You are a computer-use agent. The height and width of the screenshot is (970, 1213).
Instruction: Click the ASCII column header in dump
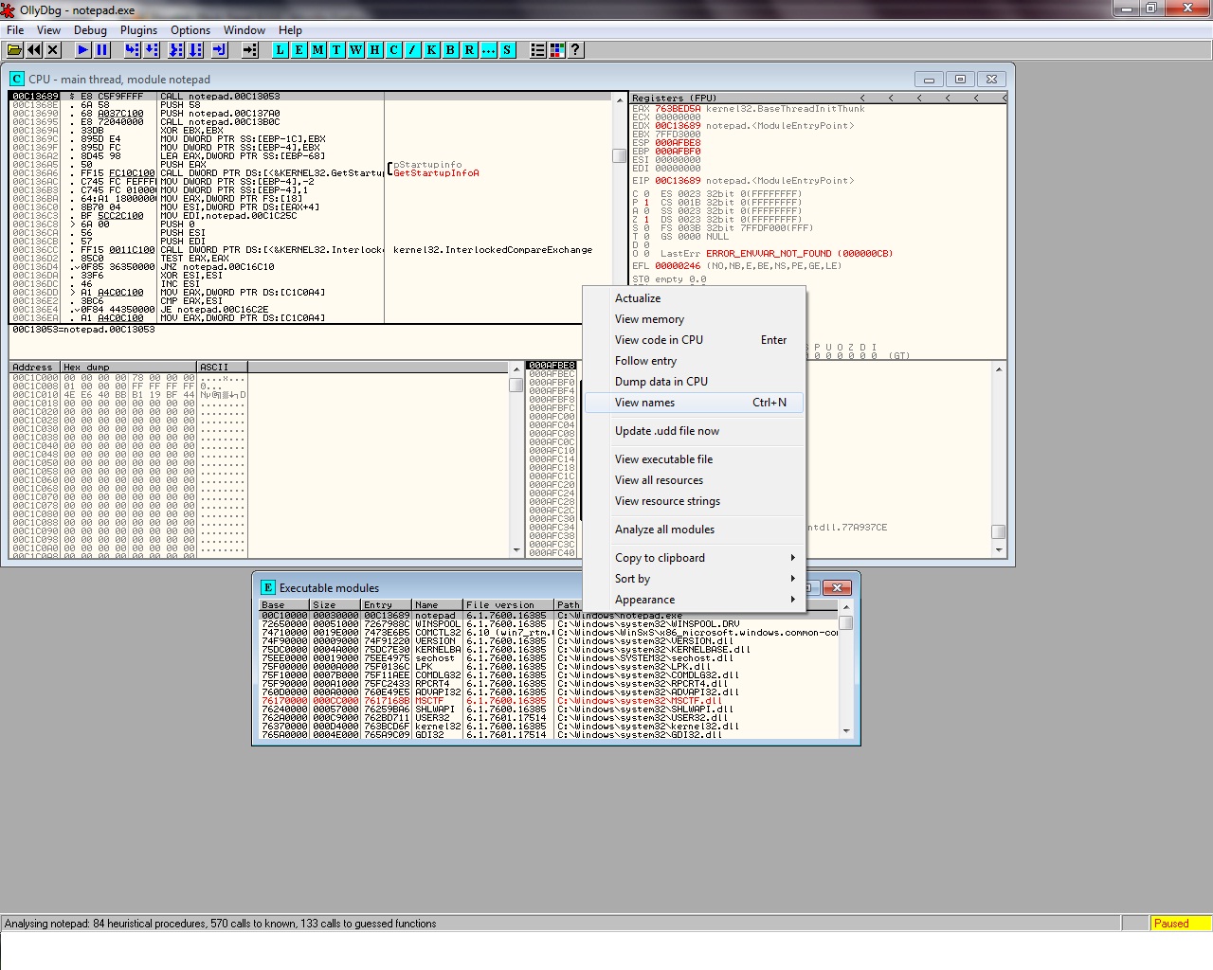pos(214,367)
